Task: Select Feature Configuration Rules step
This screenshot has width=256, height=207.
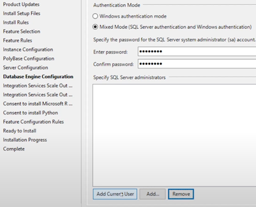Action: (33, 122)
